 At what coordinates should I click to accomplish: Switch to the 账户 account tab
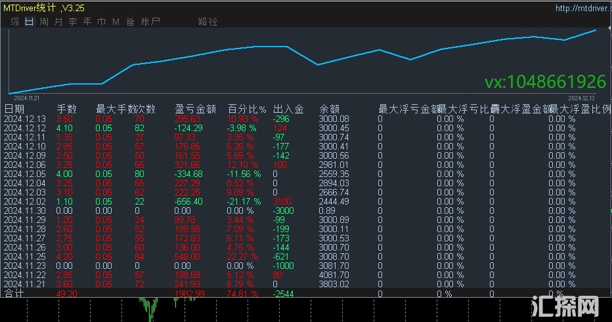click(x=150, y=21)
